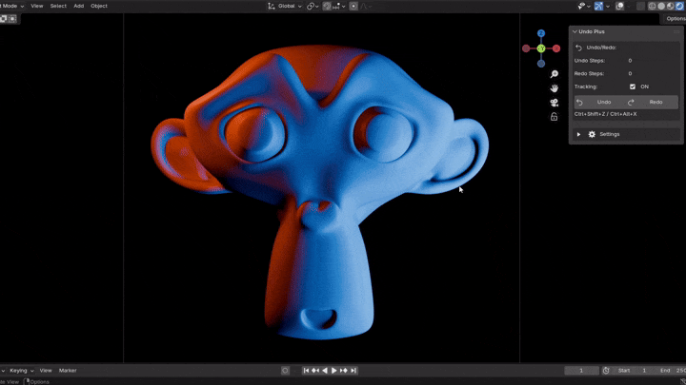Click the Settings gear icon in Undo Plus
This screenshot has width=686, height=385.
point(592,134)
